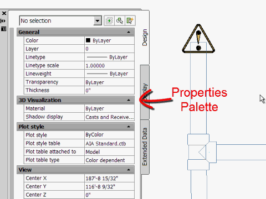Click the Toggle PICKADD icon
This screenshot has height=199, width=266.
point(109,20)
